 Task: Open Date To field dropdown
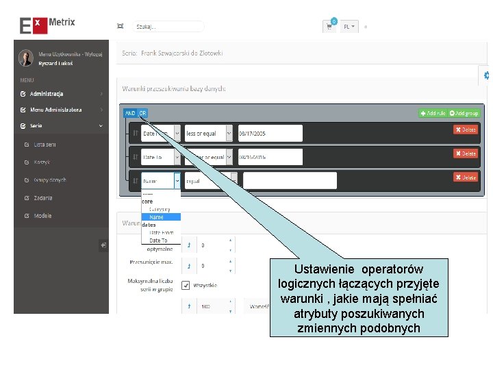tap(161, 157)
